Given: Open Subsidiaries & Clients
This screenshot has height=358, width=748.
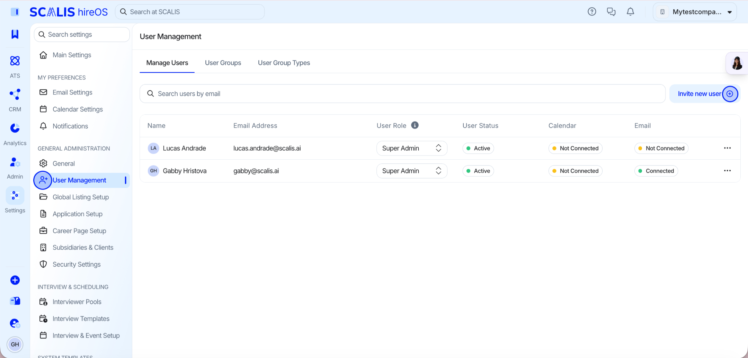Looking at the screenshot, I should tap(83, 248).
